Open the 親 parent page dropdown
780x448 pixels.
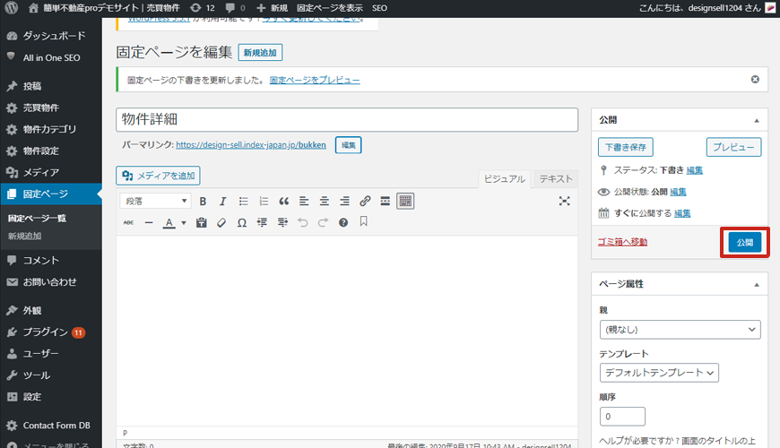pos(680,330)
